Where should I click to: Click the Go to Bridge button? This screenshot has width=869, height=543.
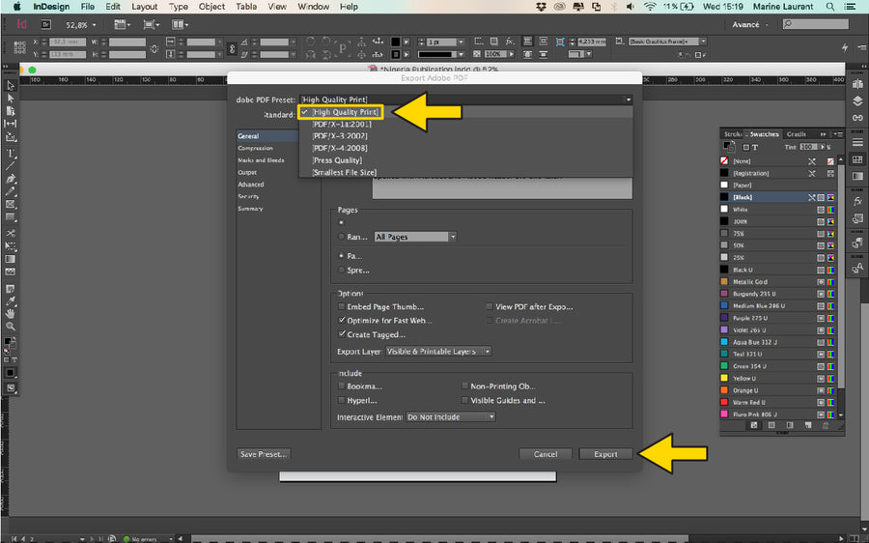click(x=46, y=24)
